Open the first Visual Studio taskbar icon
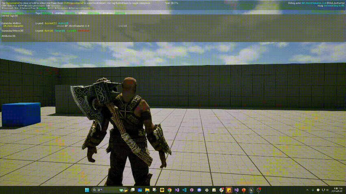The height and width of the screenshot is (194, 346). [177, 190]
